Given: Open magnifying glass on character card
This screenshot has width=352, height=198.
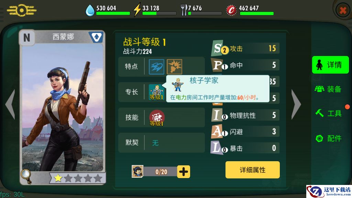Looking at the screenshot, I should pos(26,176).
